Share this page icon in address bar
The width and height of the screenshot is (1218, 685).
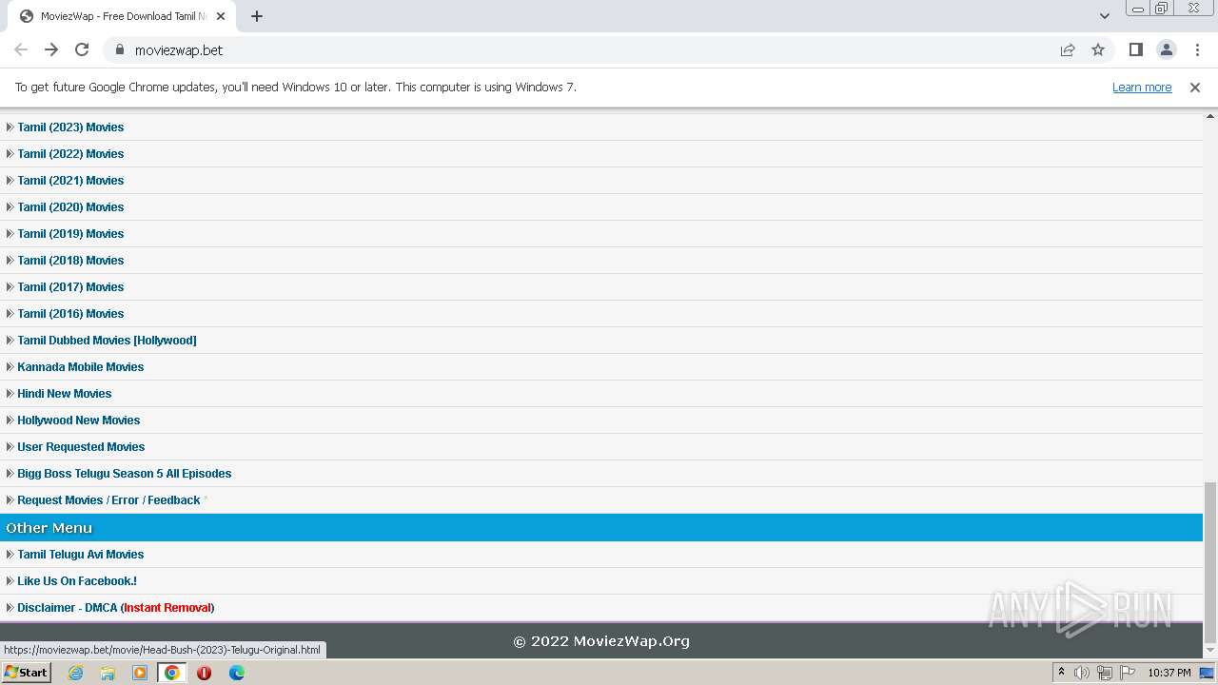[1068, 49]
